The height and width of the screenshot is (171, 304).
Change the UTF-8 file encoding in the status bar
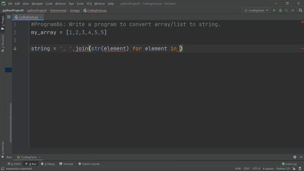click(x=256, y=169)
